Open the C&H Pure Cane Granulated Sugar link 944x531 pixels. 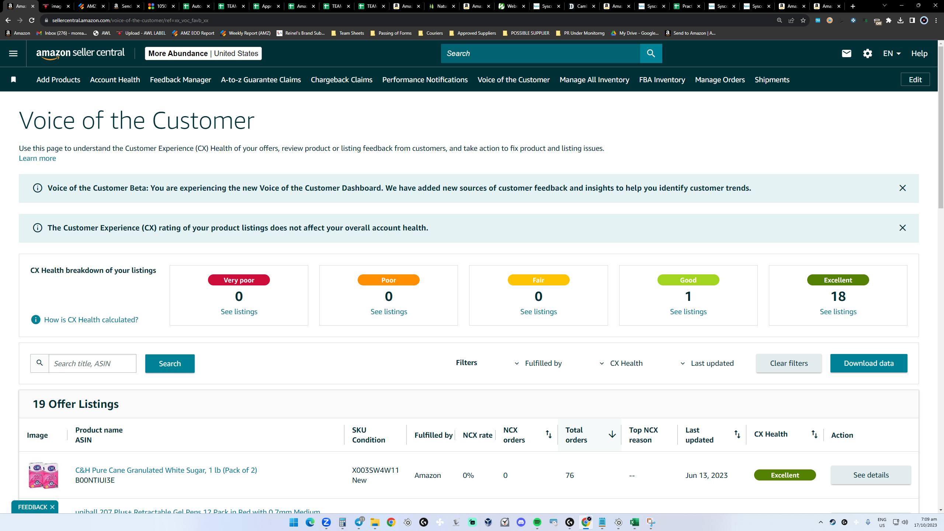point(166,470)
